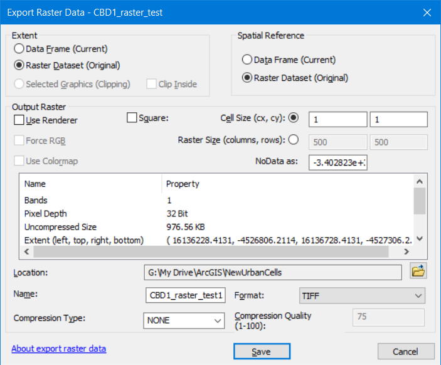Click the Cell Size cy input field
The height and width of the screenshot is (365, 441).
coord(399,120)
